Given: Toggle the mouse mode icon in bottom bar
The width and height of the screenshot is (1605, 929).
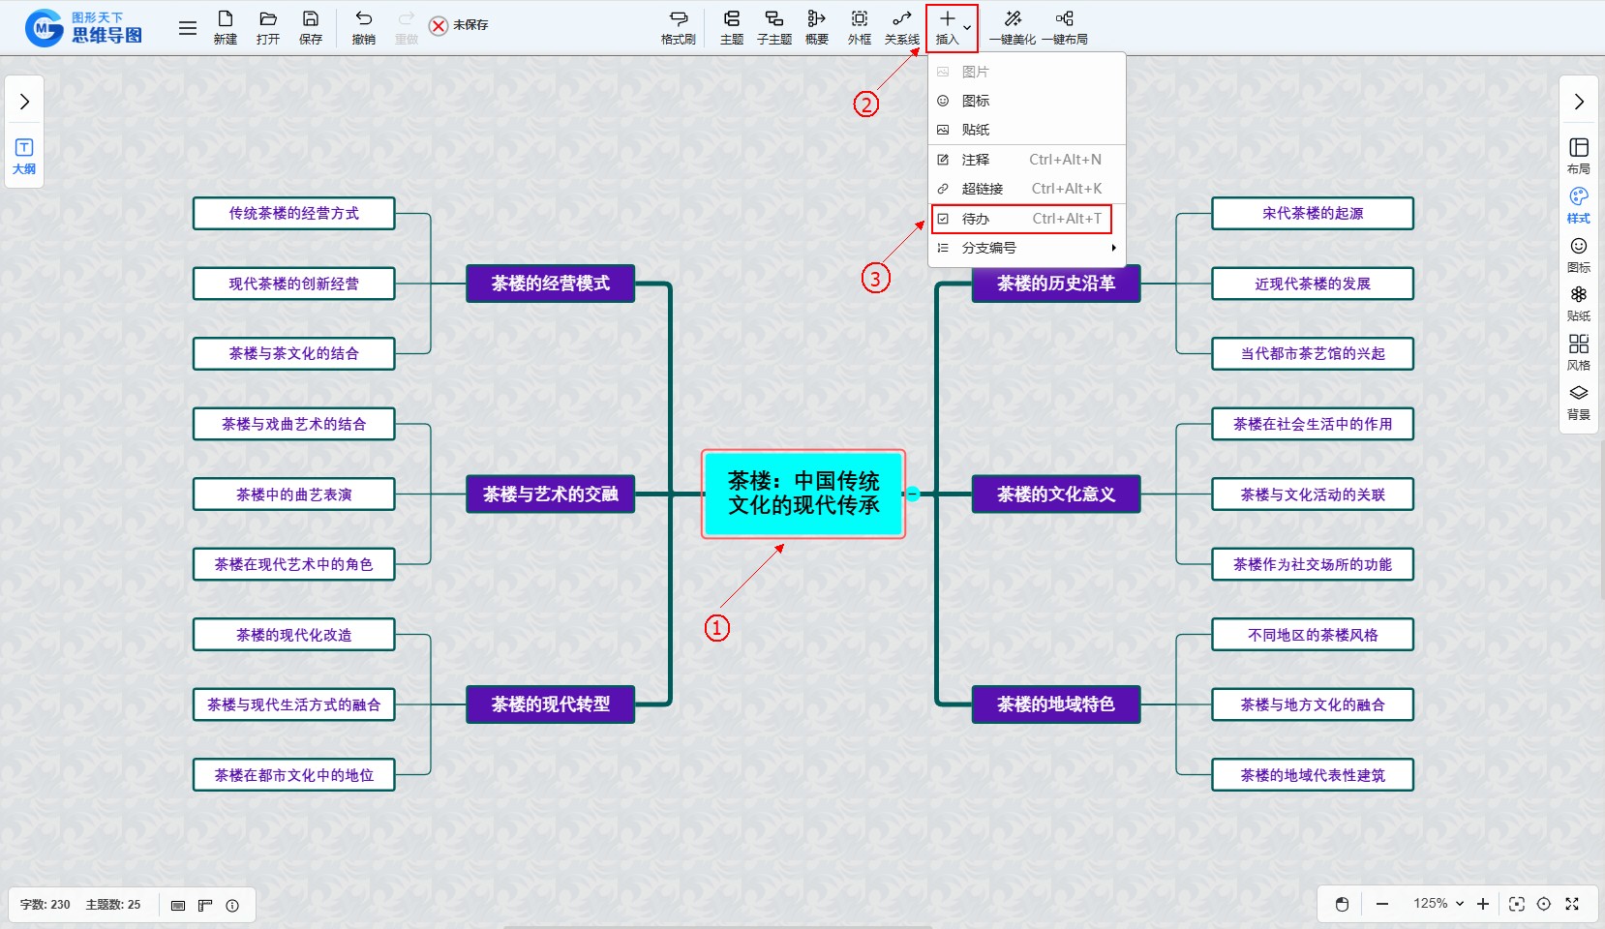Looking at the screenshot, I should click(x=1342, y=904).
